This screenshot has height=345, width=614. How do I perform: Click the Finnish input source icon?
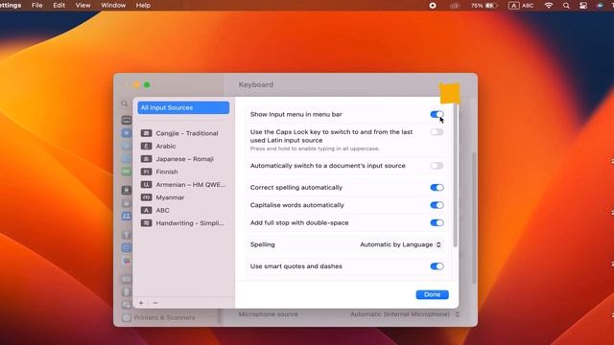[146, 172]
